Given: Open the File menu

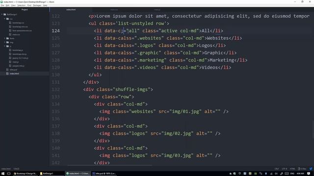Looking at the screenshot, I should tap(2, 5).
